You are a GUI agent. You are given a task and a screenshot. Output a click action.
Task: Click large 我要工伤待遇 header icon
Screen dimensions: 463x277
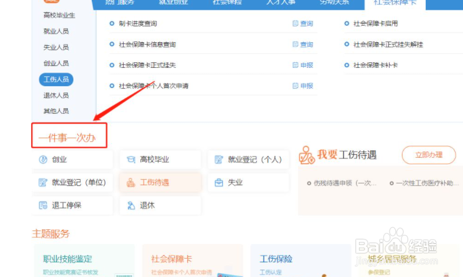point(307,155)
